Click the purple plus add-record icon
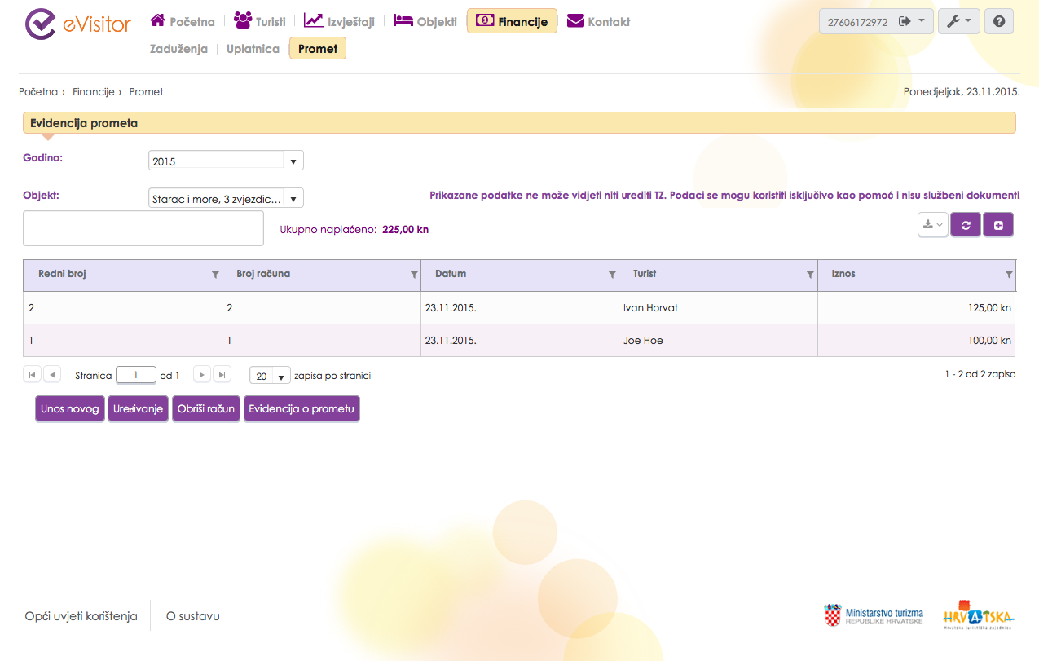 [998, 225]
